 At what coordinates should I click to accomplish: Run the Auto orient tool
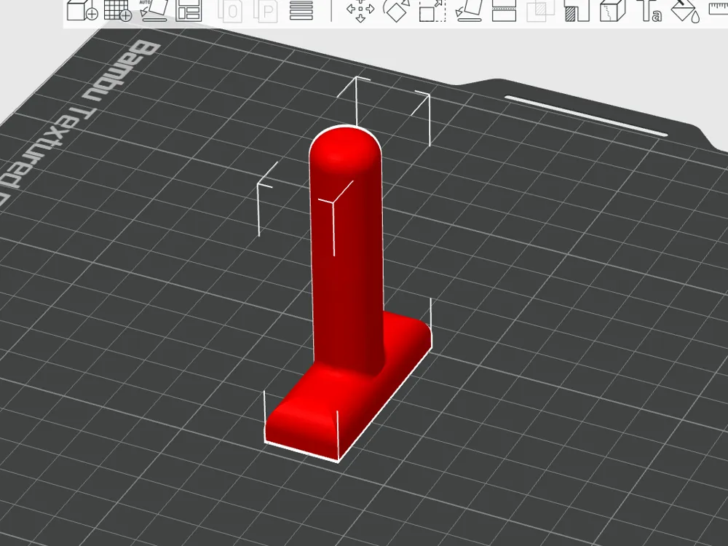click(x=154, y=10)
